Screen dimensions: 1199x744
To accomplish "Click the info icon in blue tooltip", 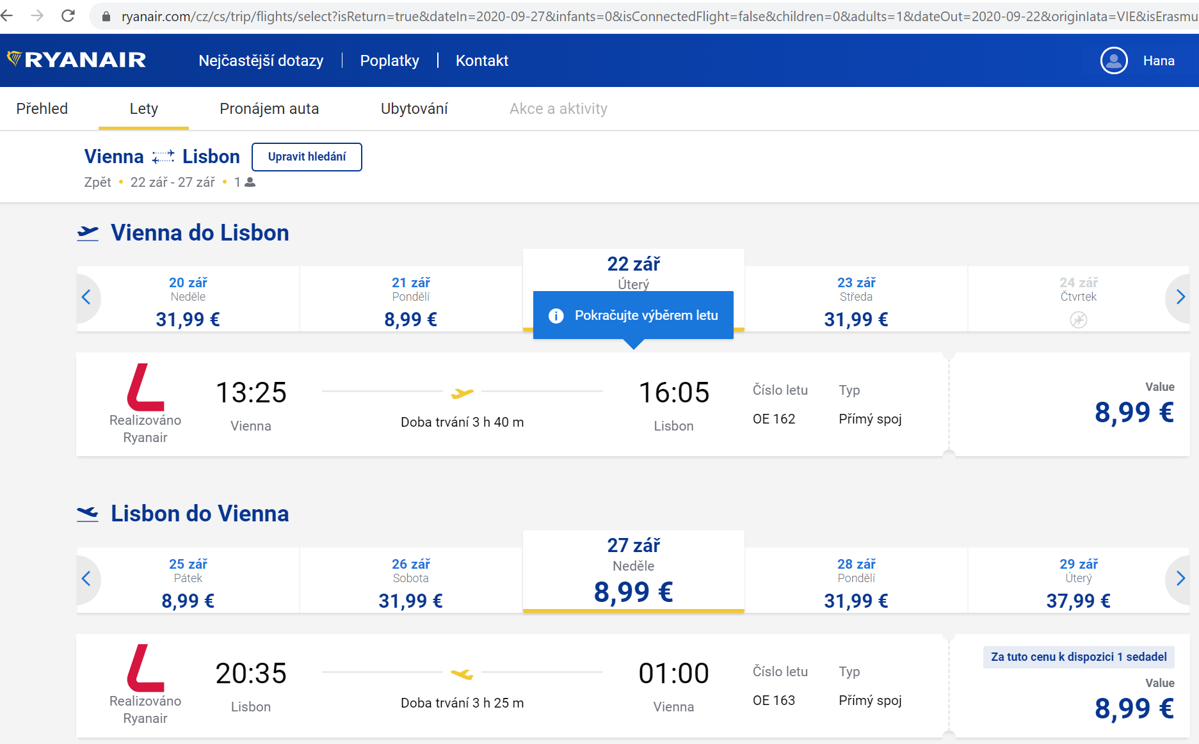I will pyautogui.click(x=556, y=315).
